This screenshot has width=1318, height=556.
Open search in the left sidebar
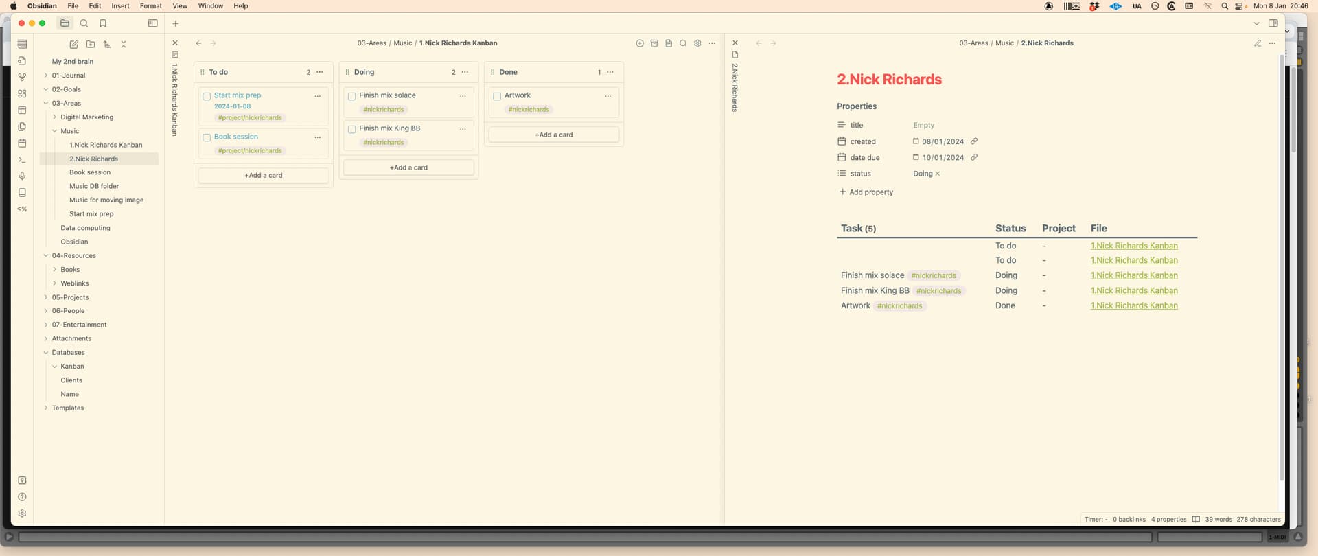(x=84, y=23)
